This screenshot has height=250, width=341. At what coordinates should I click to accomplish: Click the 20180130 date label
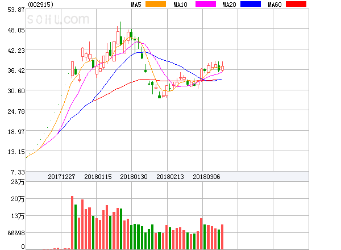point(134,177)
